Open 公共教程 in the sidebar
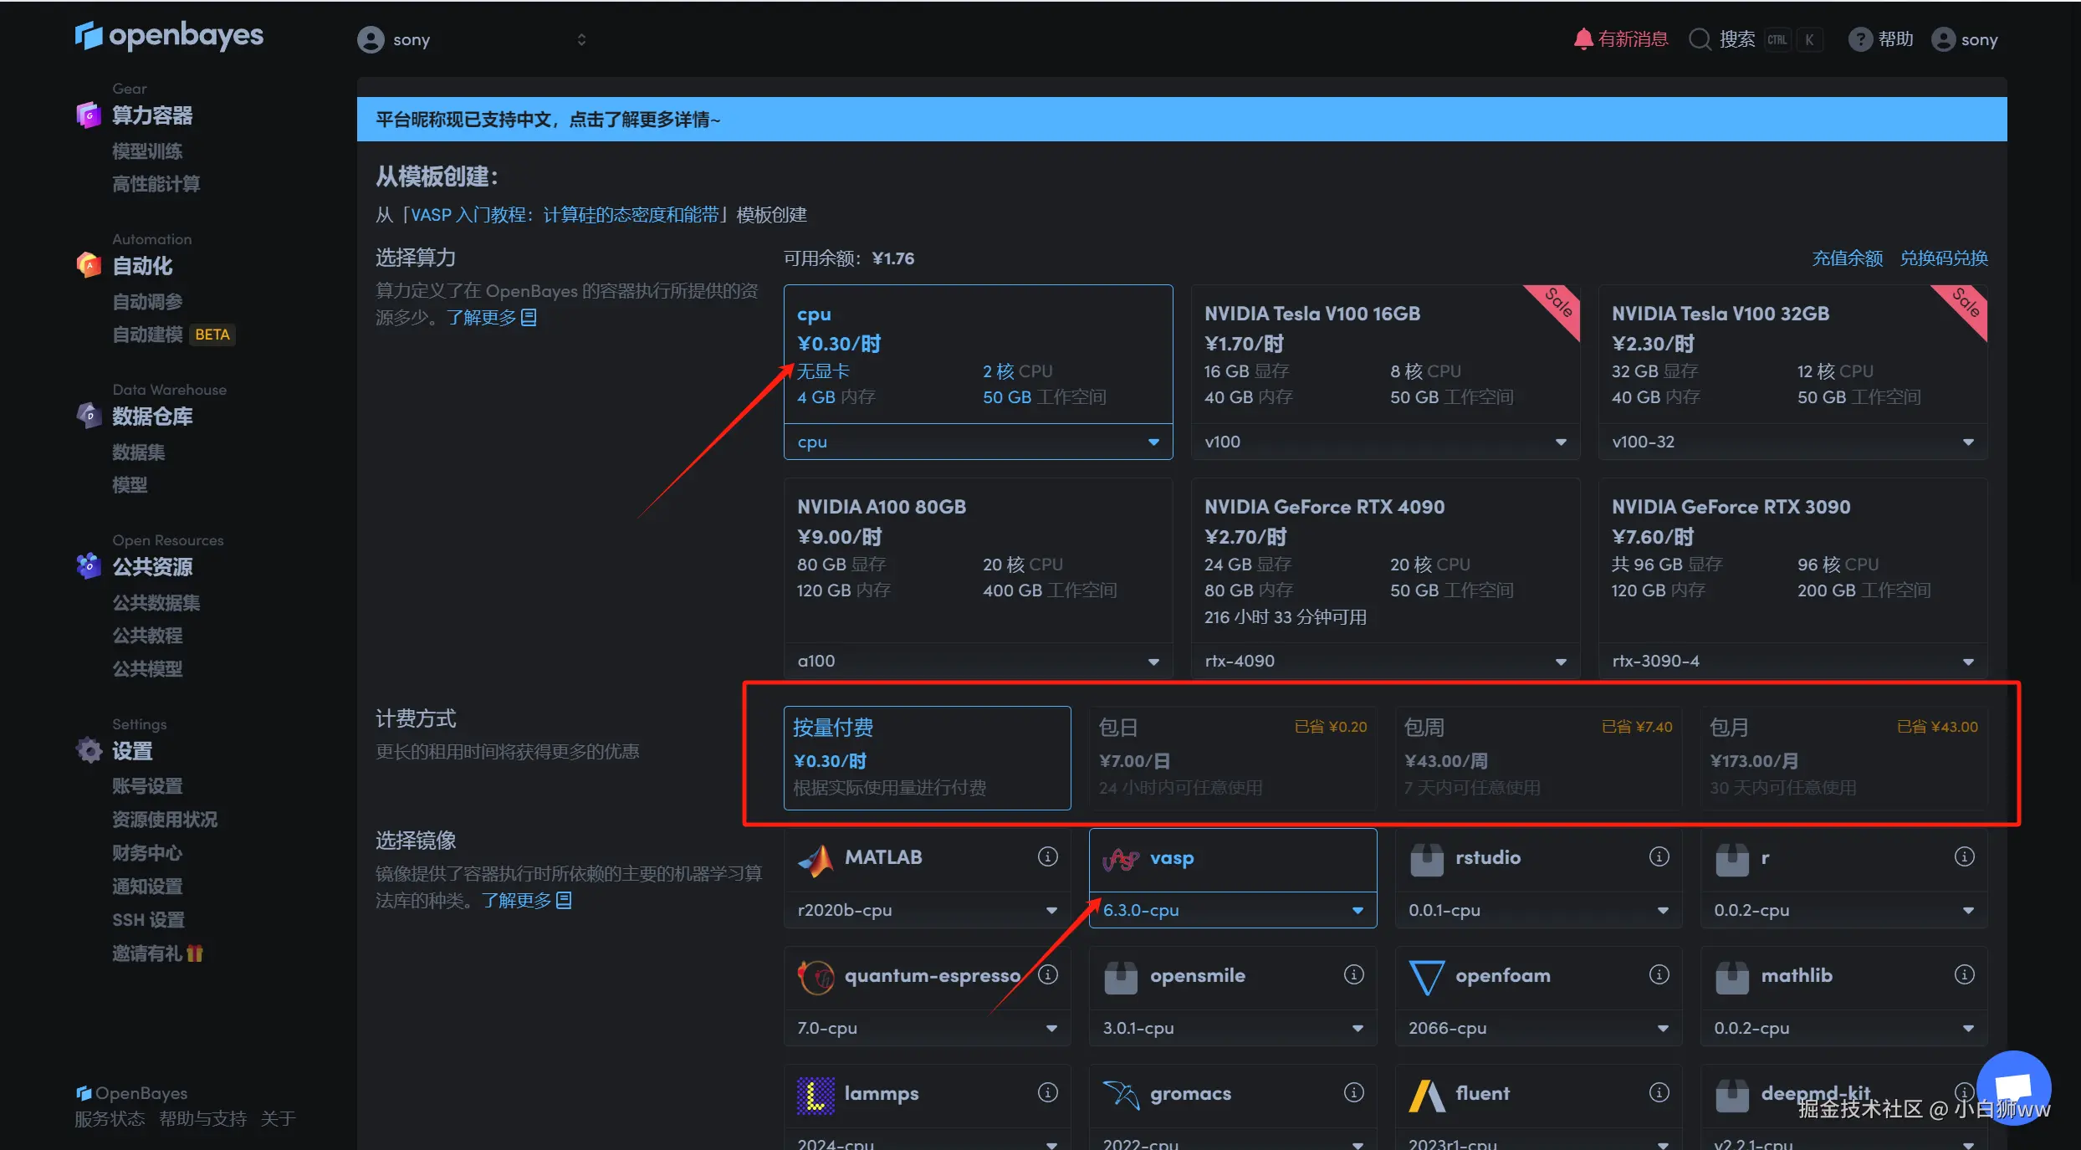2081x1150 pixels. [x=148, y=636]
